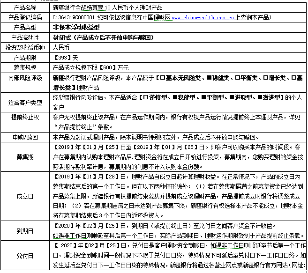
Task: Select the 兑付日是客户理财资金到账日 sentence
Action: point(168,245)
